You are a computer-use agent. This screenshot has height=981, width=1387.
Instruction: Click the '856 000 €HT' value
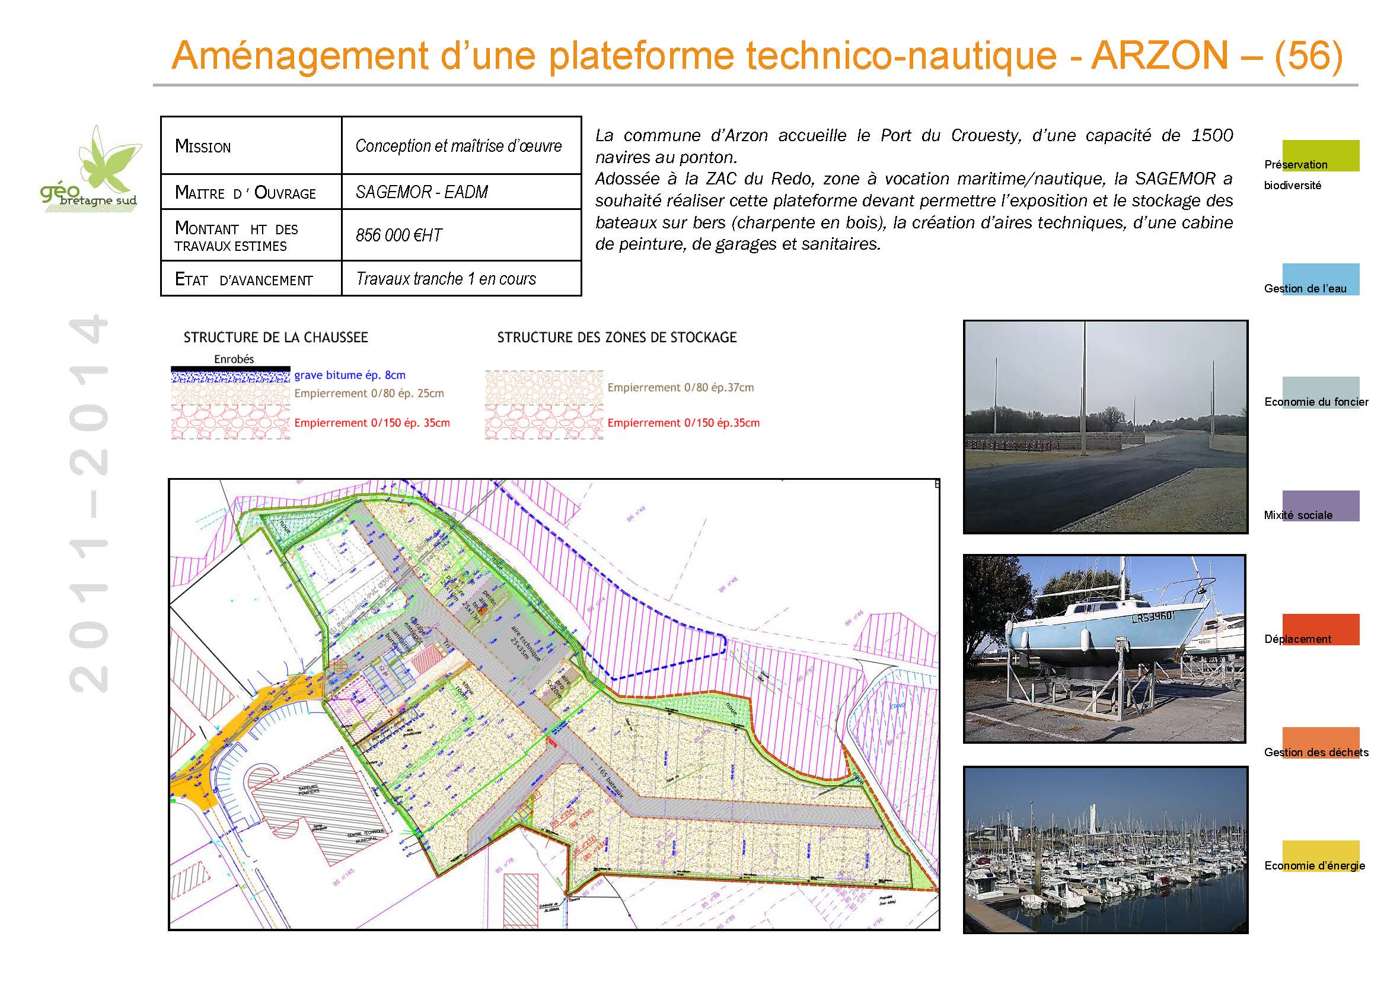[398, 235]
